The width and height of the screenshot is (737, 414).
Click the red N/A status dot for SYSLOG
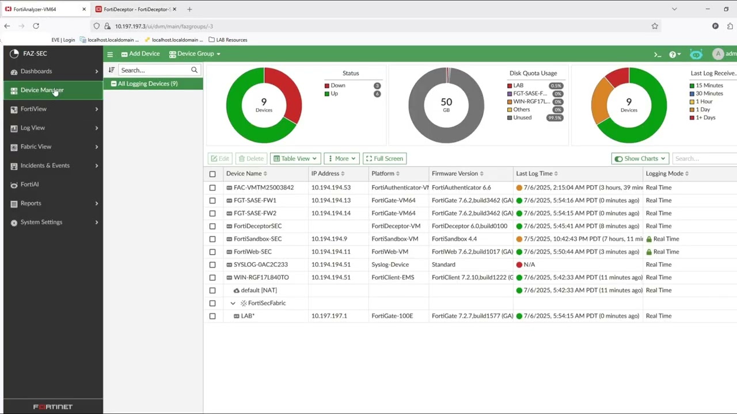[519, 265]
